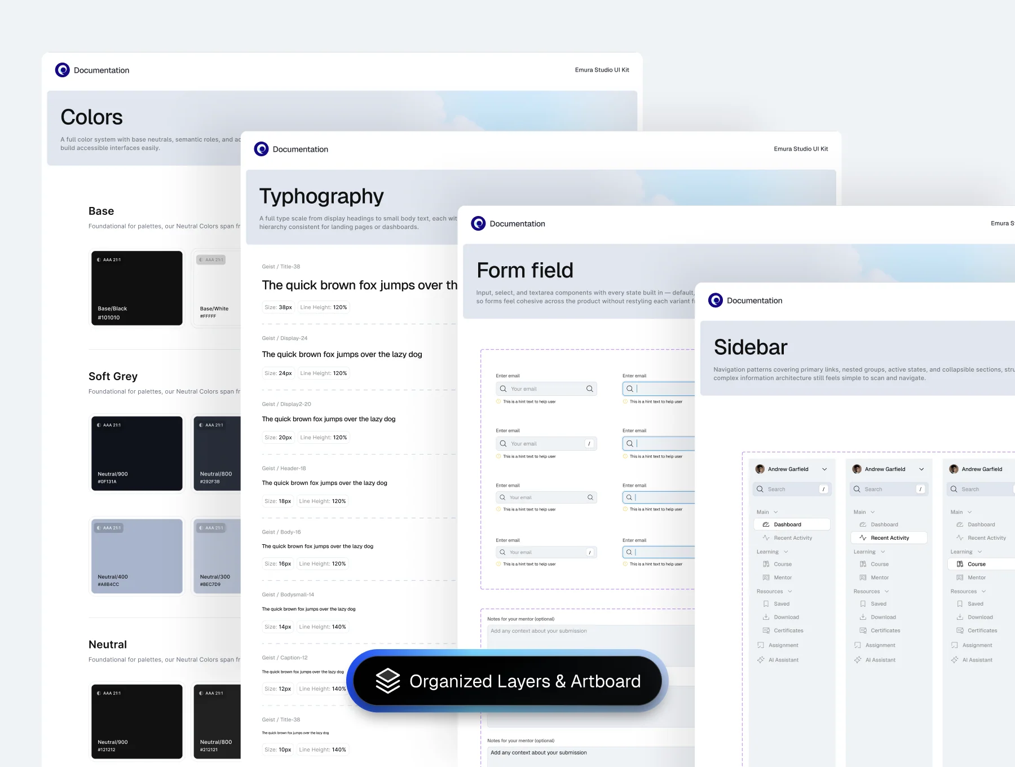The image size is (1015, 767).
Task: Click Emura Studio UI Kit on Typhography artboard
Action: coord(801,149)
